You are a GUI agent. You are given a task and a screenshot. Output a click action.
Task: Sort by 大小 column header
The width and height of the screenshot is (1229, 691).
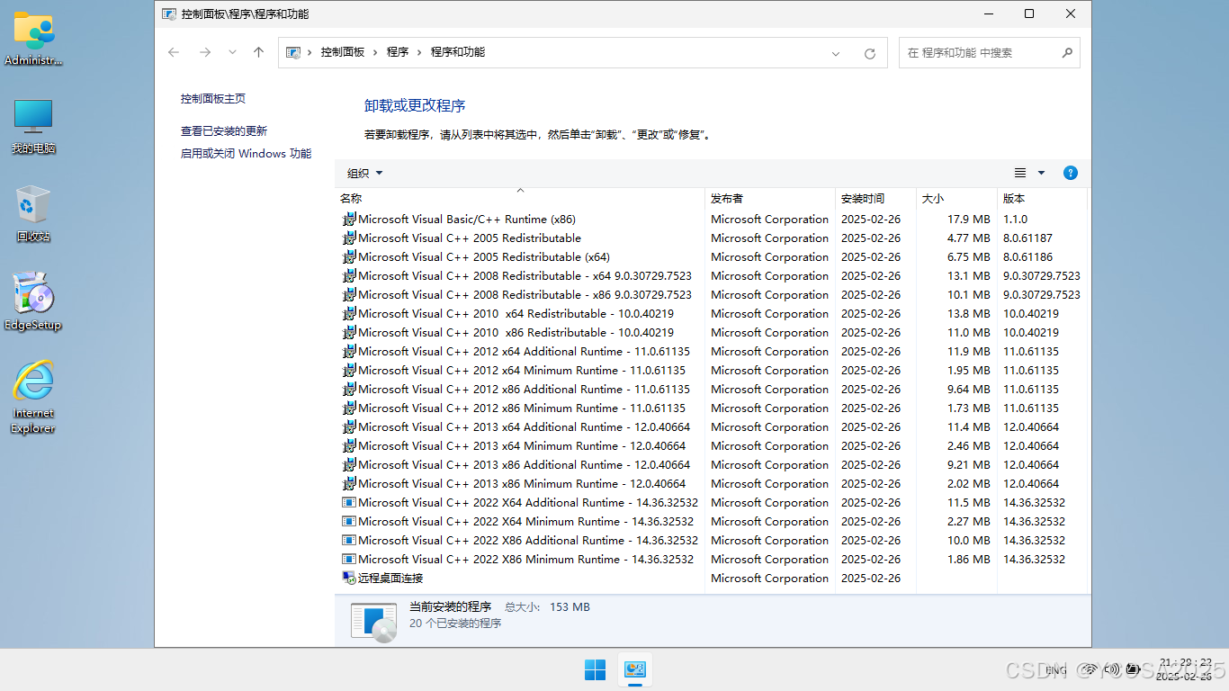click(956, 198)
